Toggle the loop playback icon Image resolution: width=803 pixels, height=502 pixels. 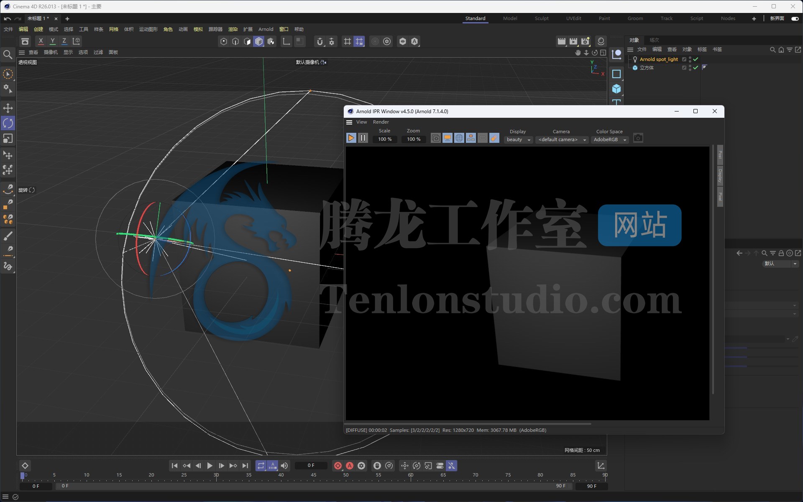[x=261, y=466]
